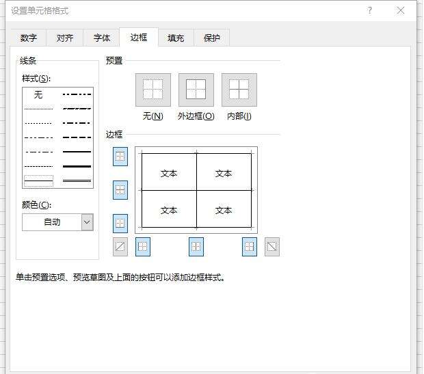This screenshot has width=424, height=374.
Task: Choose the medium dashed line style
Action: pyautogui.click(x=77, y=137)
